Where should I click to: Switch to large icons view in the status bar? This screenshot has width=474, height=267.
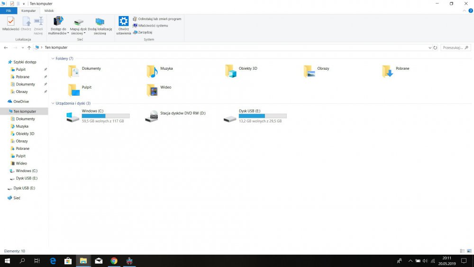point(469,251)
